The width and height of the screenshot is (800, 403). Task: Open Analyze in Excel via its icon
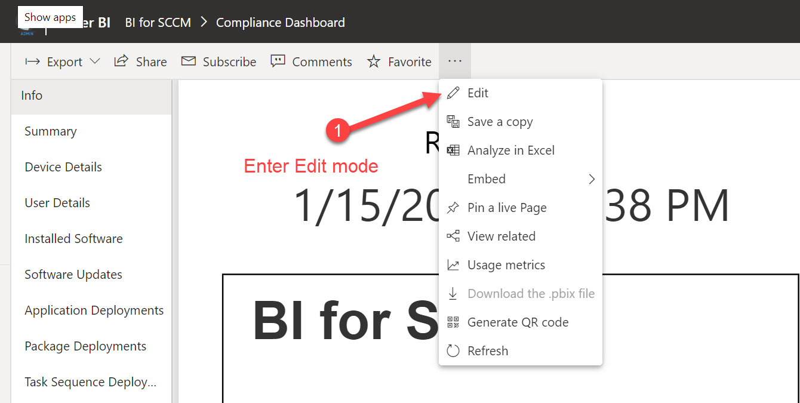[453, 150]
